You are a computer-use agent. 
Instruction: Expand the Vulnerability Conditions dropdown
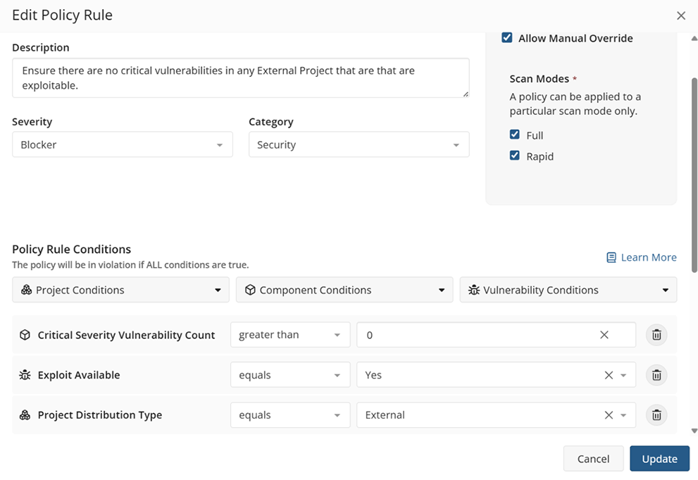pos(568,290)
